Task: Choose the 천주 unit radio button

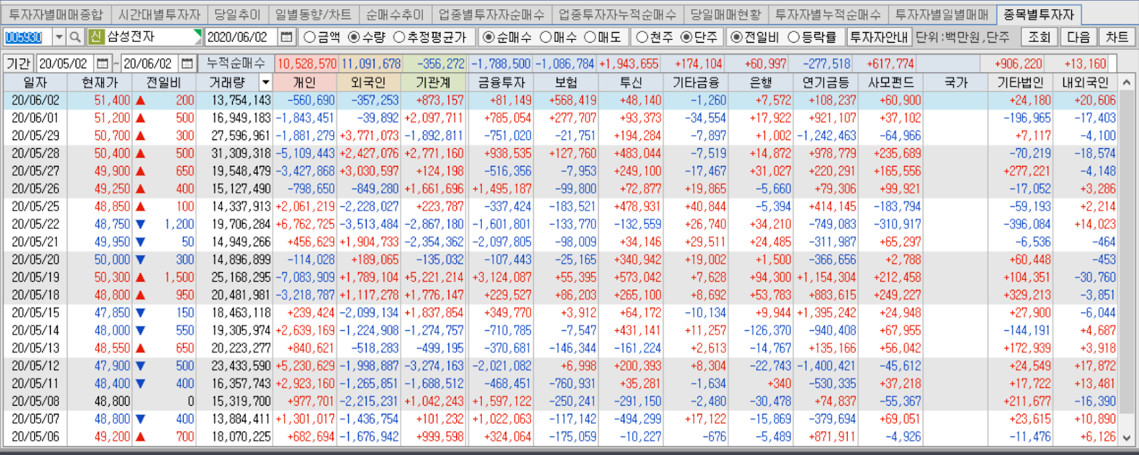Action: tap(642, 37)
